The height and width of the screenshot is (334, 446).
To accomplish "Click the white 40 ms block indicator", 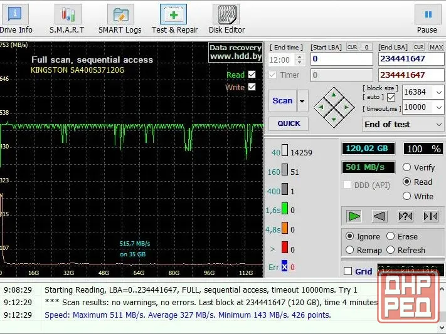I will [x=285, y=150].
